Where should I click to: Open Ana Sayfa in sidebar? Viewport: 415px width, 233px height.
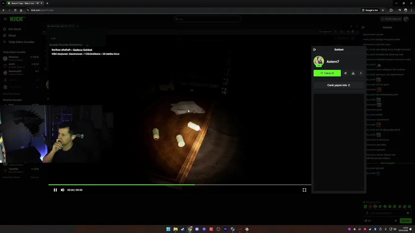pyautogui.click(x=15, y=29)
